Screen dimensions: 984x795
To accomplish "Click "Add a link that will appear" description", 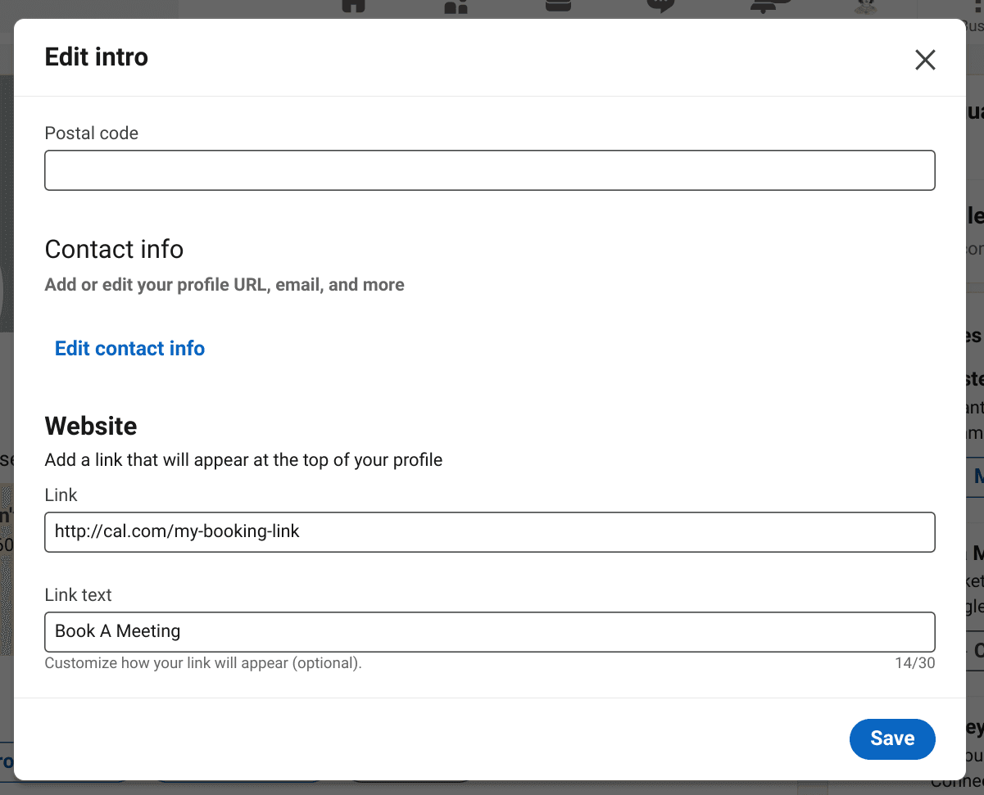I will [243, 460].
